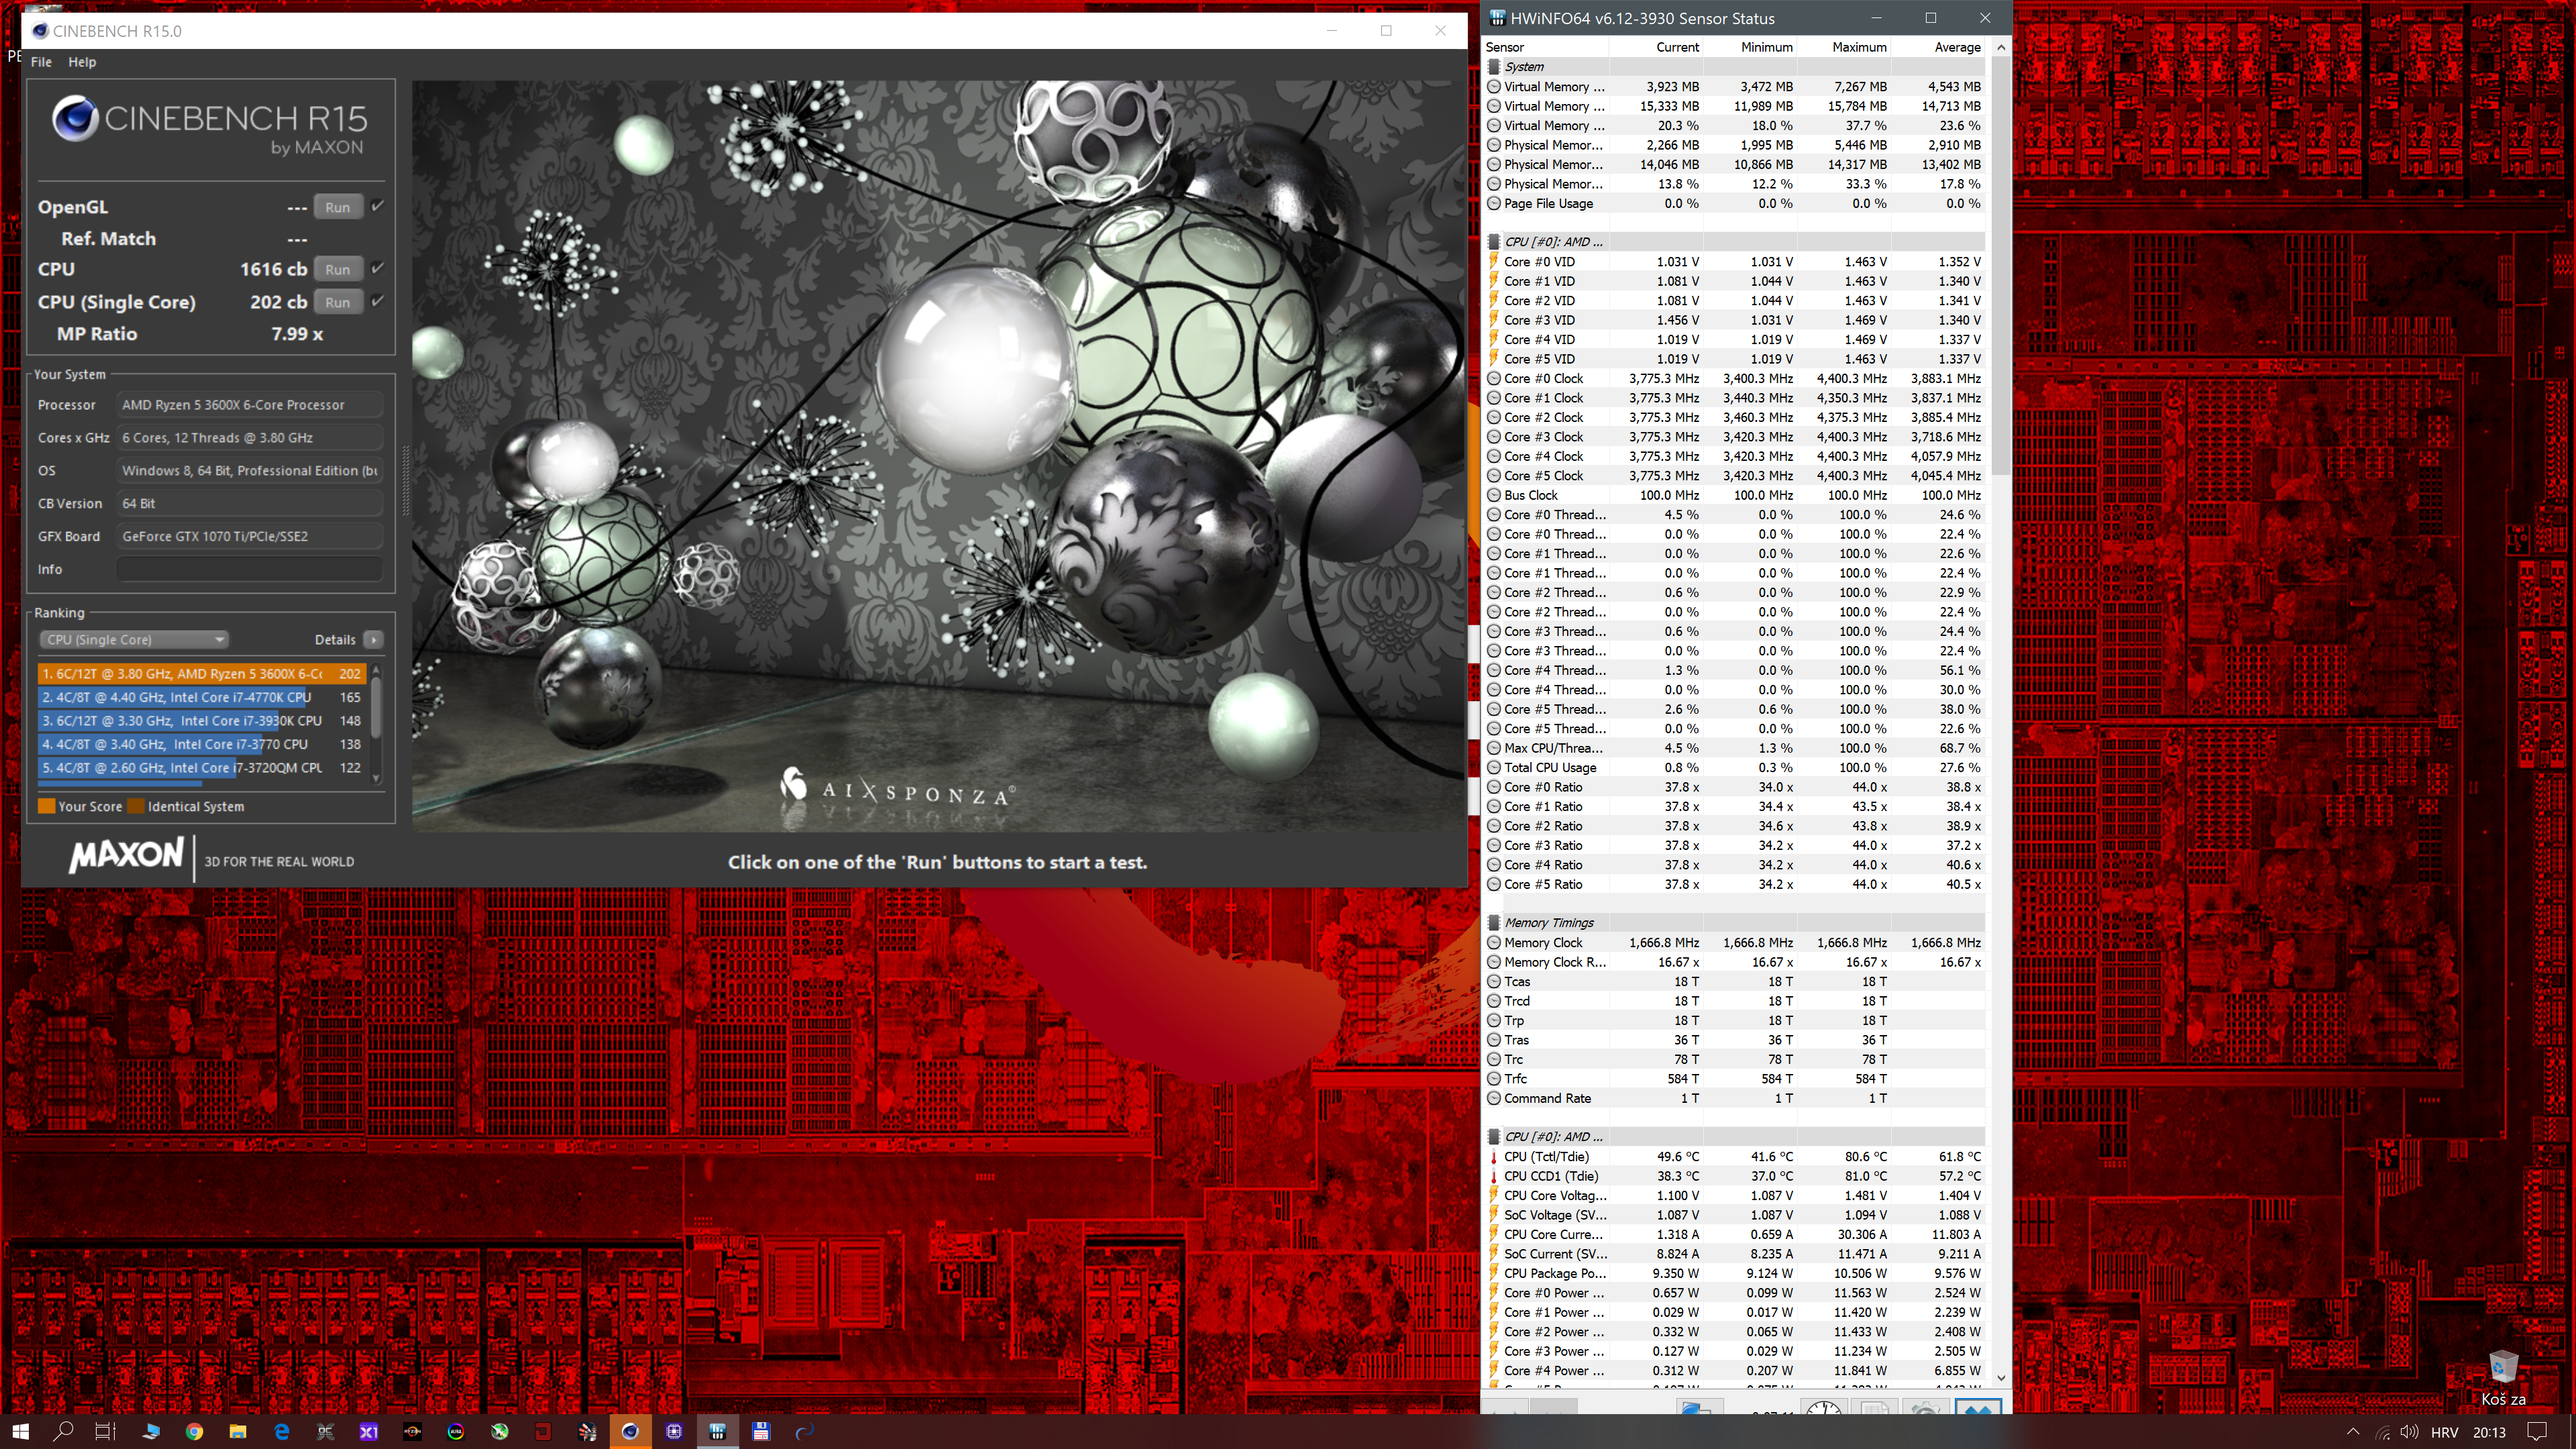Open the HWiNFO taskbar icon
This screenshot has height=1449, width=2576.
tap(718, 1432)
